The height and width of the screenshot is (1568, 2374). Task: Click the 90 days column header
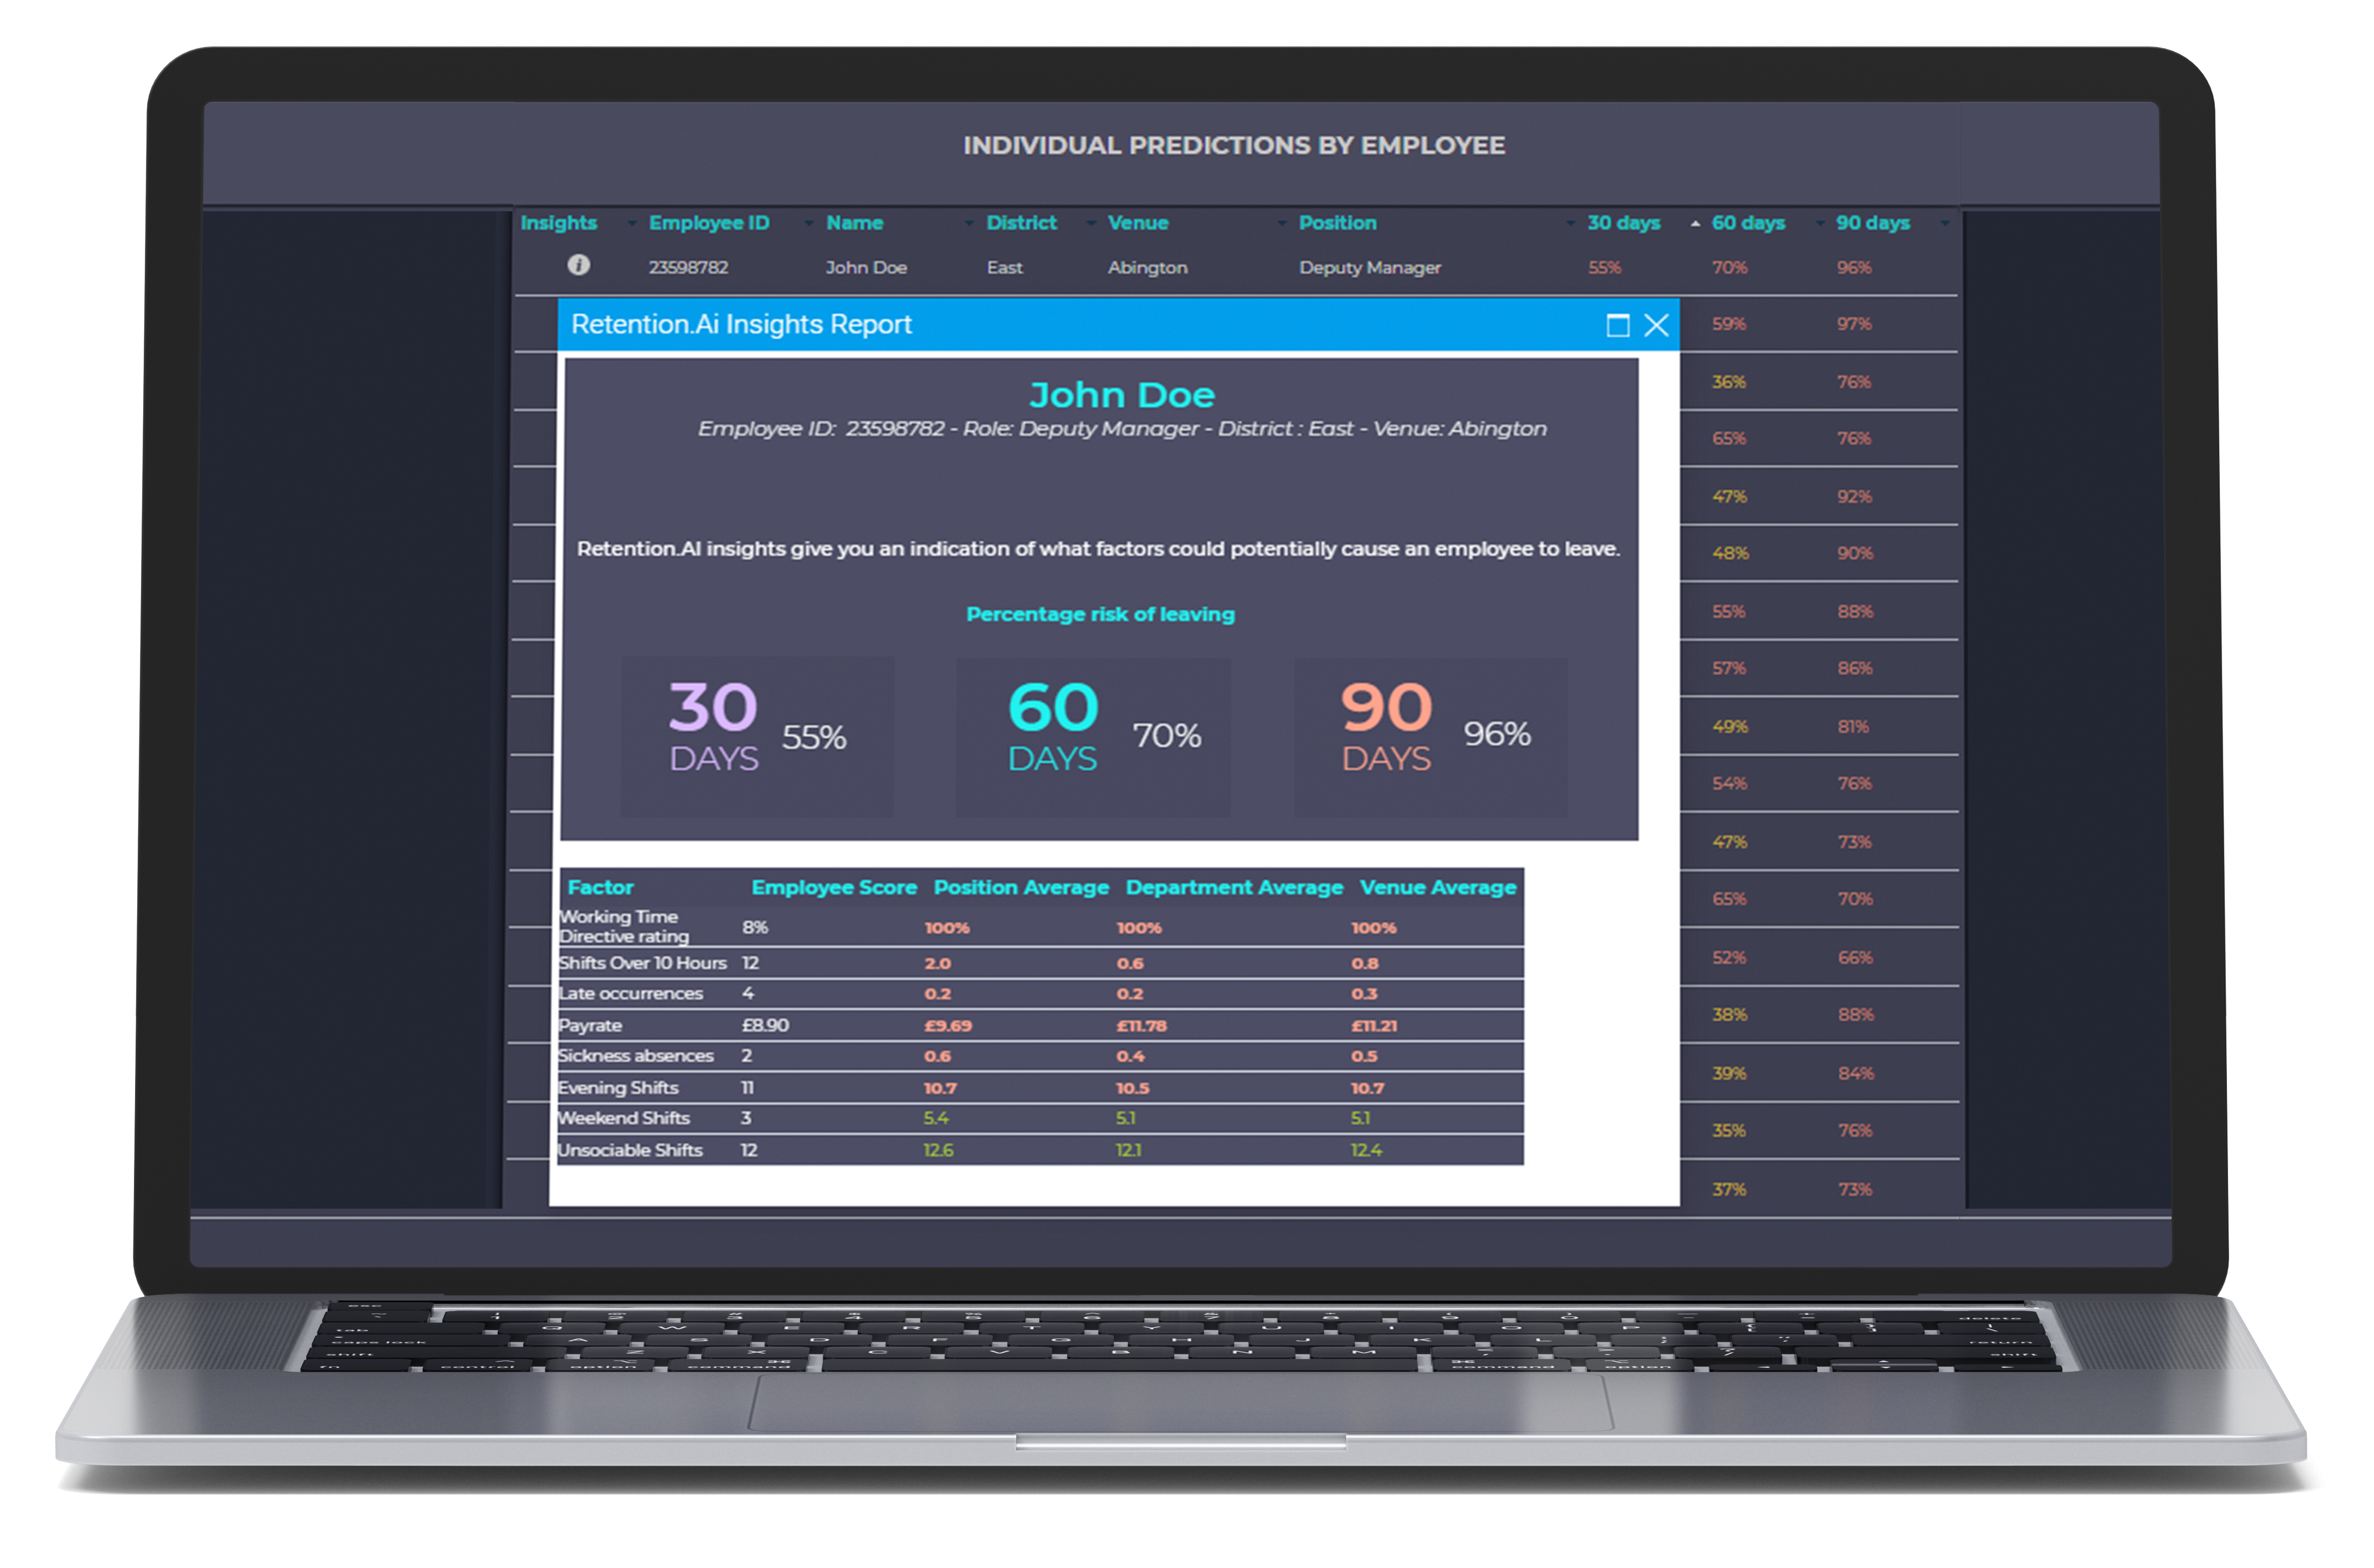[1872, 223]
